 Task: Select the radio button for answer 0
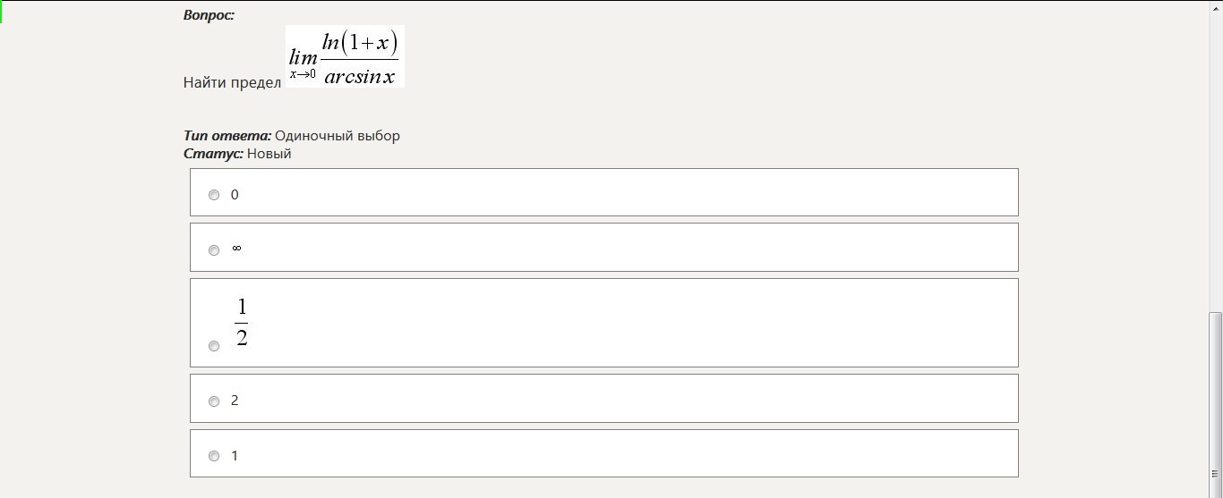coord(214,195)
